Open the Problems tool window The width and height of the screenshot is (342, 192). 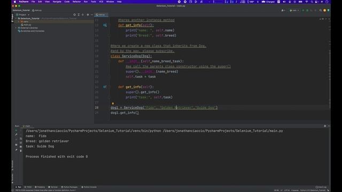click(x=40, y=187)
